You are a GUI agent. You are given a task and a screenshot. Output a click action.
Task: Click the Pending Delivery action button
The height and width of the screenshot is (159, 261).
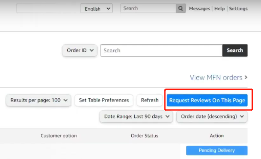[x=216, y=150]
